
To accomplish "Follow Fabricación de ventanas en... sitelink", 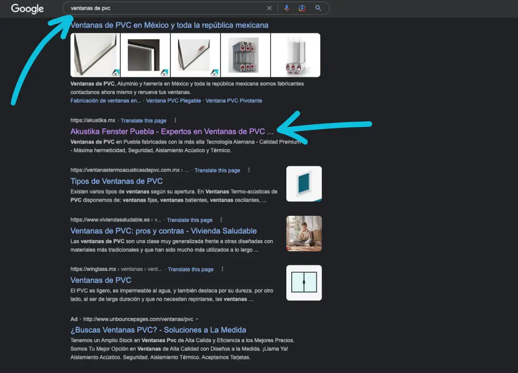I will click(x=106, y=101).
